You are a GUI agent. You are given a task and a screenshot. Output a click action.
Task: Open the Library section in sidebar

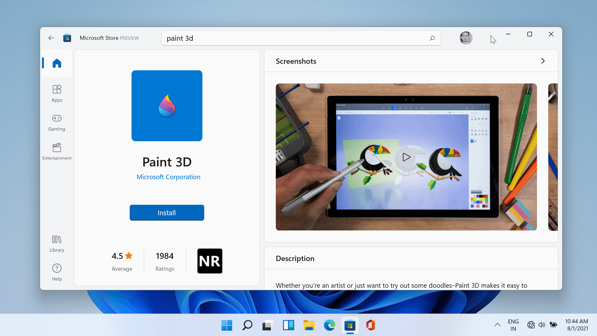click(x=56, y=244)
